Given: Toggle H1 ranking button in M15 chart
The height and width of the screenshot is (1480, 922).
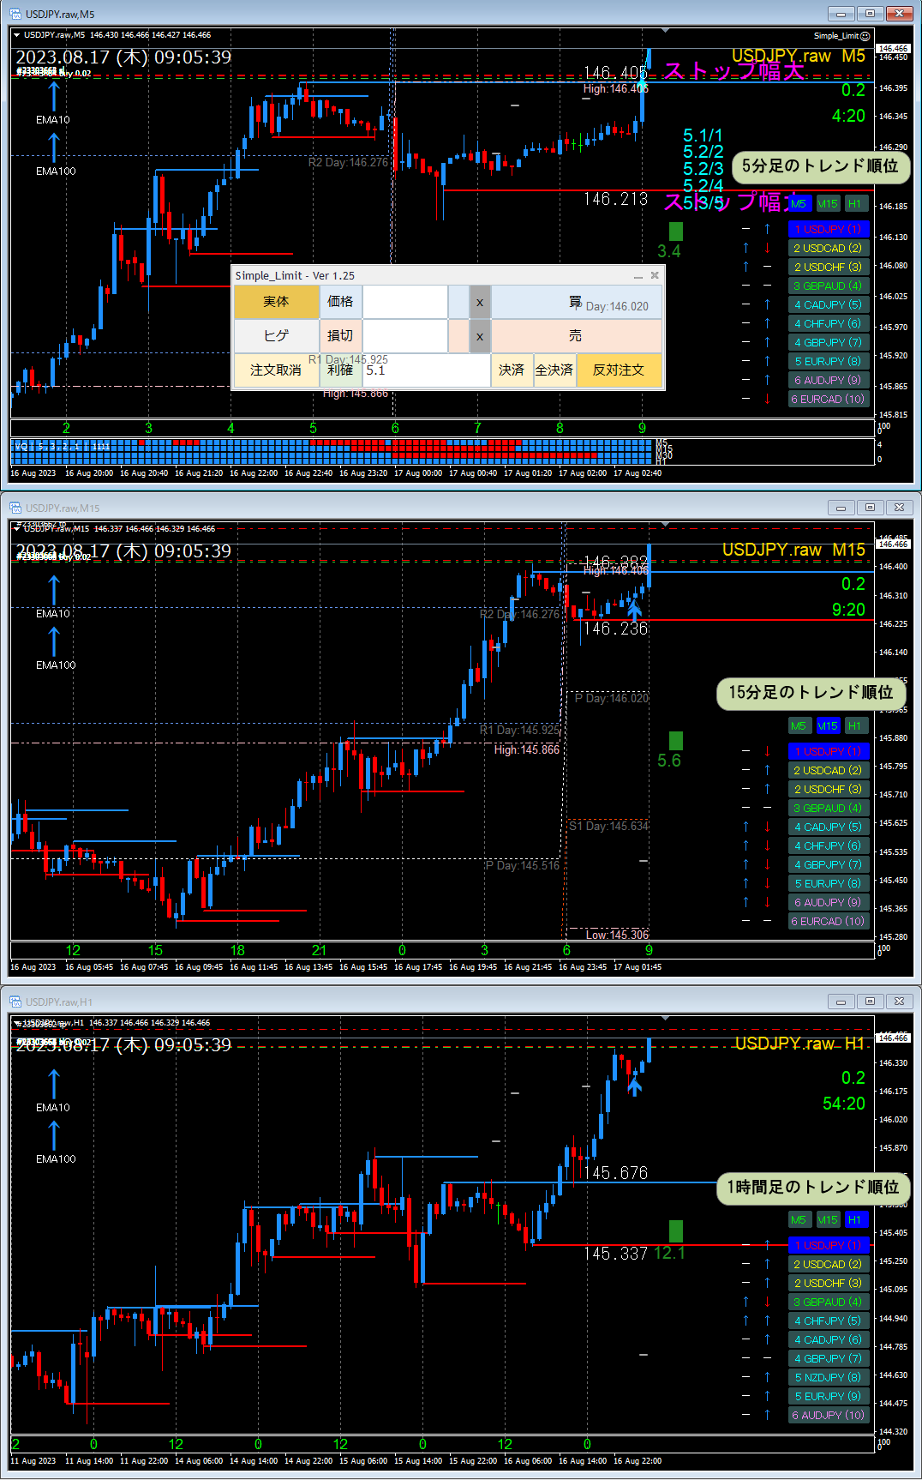Looking at the screenshot, I should pos(855,726).
